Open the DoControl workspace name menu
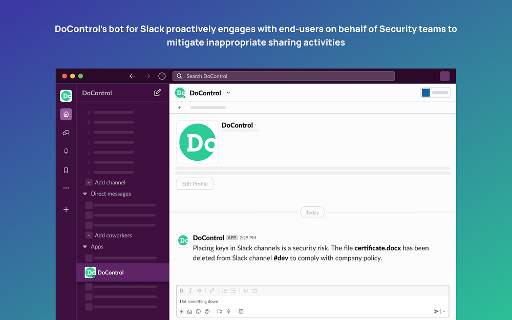 [97, 93]
